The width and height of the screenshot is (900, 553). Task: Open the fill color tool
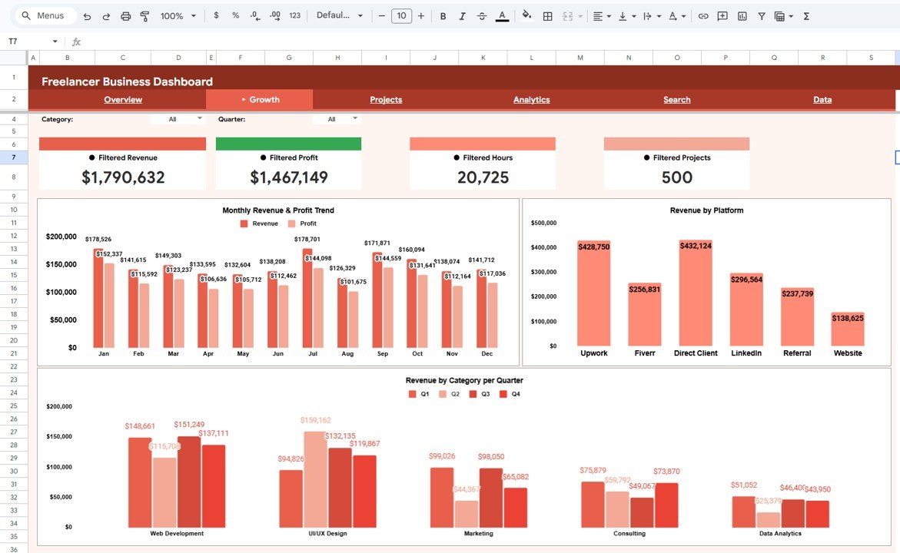pyautogui.click(x=526, y=15)
